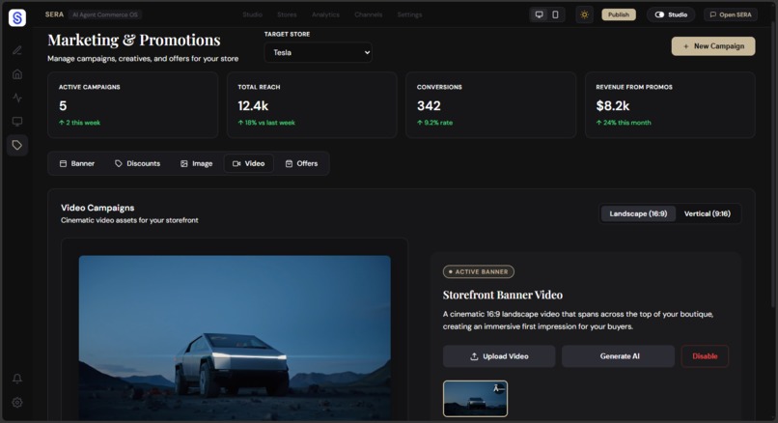The image size is (778, 423).
Task: Open settings gear in sidebar
Action: [17, 402]
